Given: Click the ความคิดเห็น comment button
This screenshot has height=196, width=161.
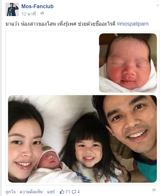Looking at the screenshot, I should pos(31,192).
